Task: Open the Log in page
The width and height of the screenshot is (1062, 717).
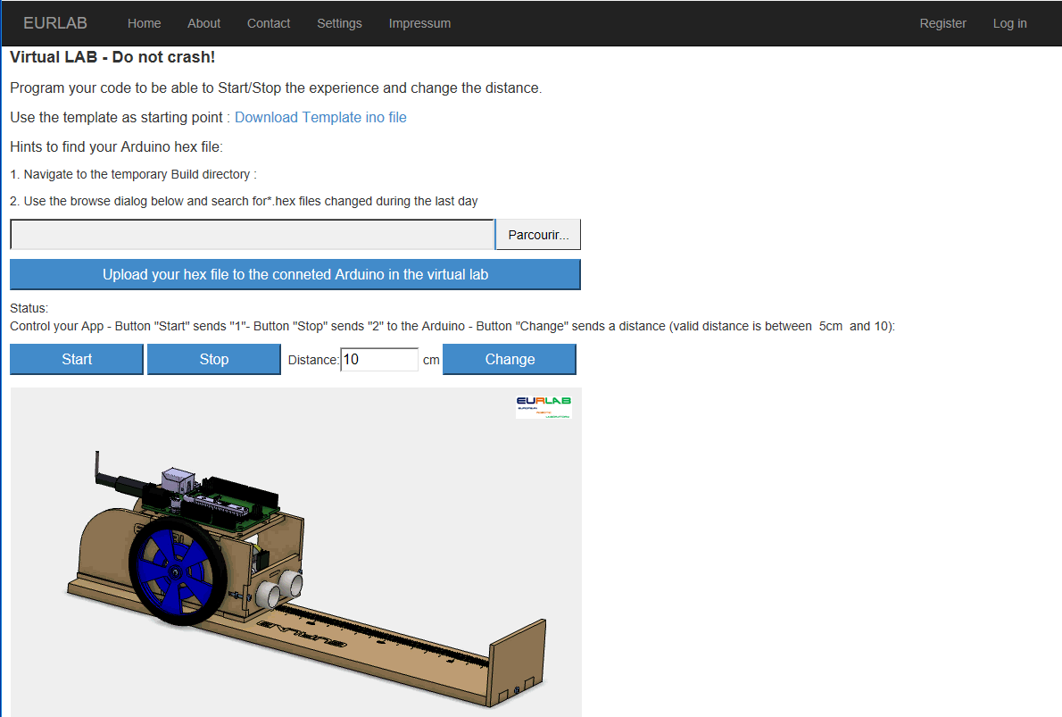Action: point(1009,23)
